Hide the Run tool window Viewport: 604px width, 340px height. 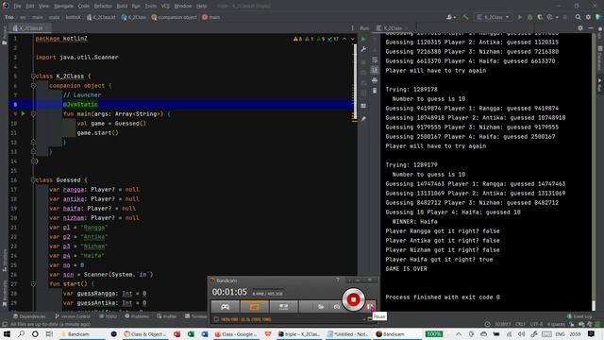point(591,28)
